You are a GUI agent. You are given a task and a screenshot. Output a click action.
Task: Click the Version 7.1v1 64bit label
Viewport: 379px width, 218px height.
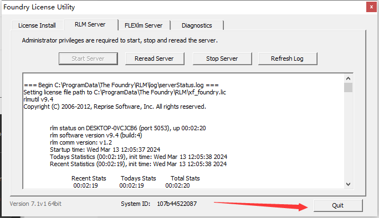[35, 204]
